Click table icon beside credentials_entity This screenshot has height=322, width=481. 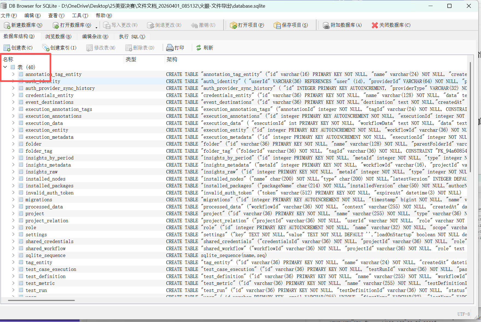[x=21, y=95]
